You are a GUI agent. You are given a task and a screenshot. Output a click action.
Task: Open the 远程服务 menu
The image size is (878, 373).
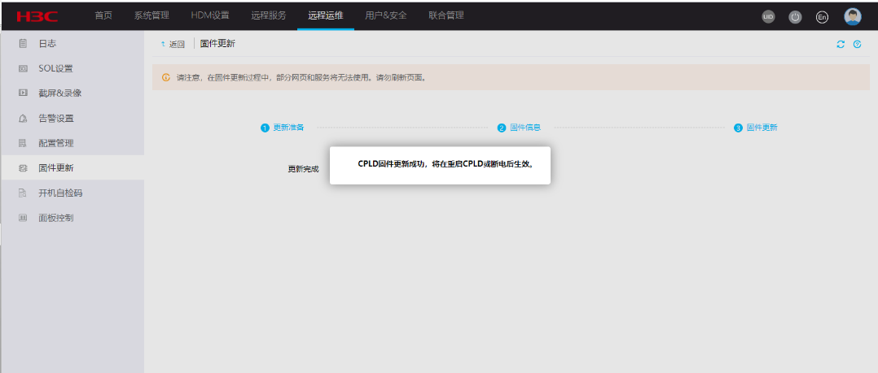click(269, 15)
